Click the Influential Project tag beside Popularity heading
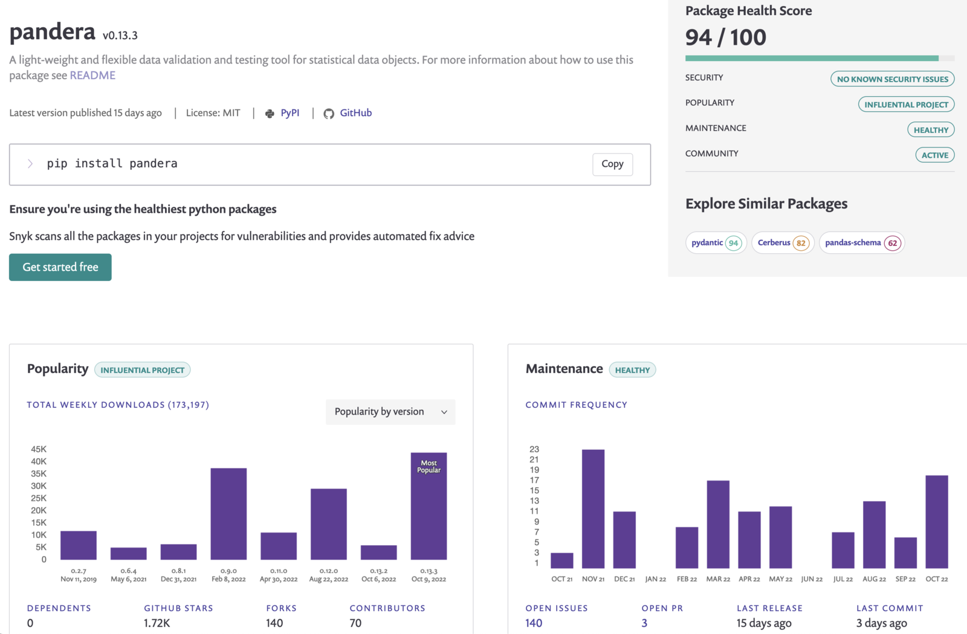The width and height of the screenshot is (967, 634). (143, 370)
